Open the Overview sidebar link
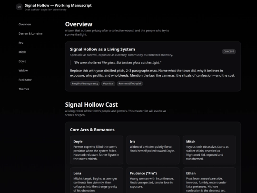 (25, 24)
